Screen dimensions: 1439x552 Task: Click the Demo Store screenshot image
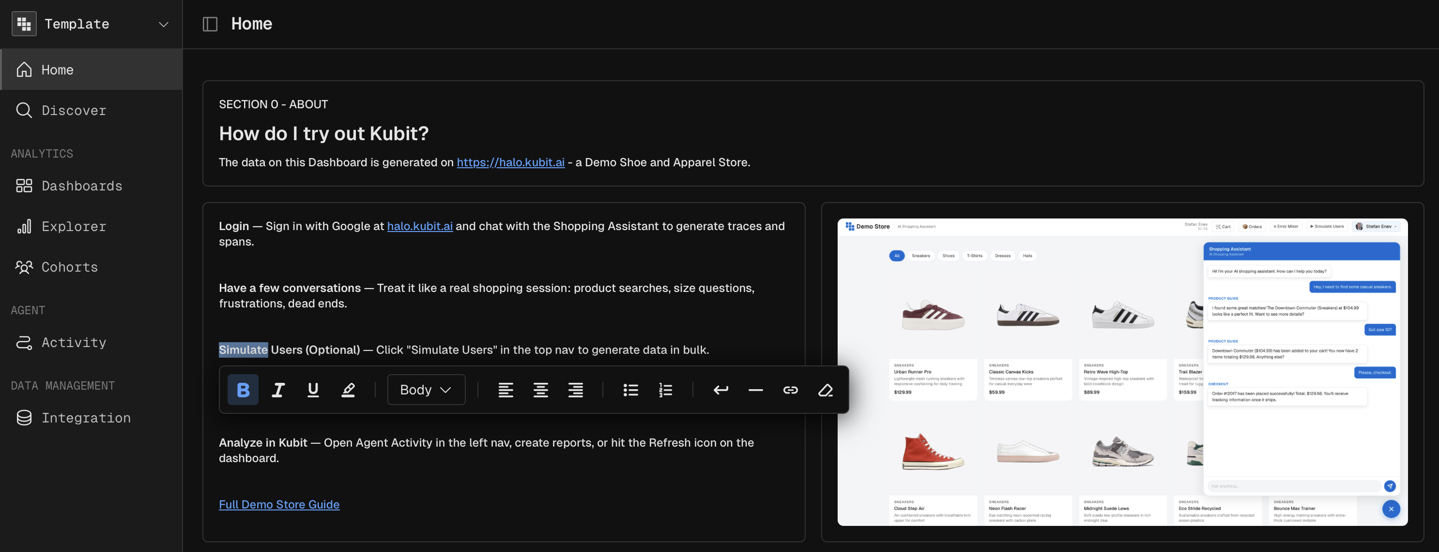(1122, 372)
